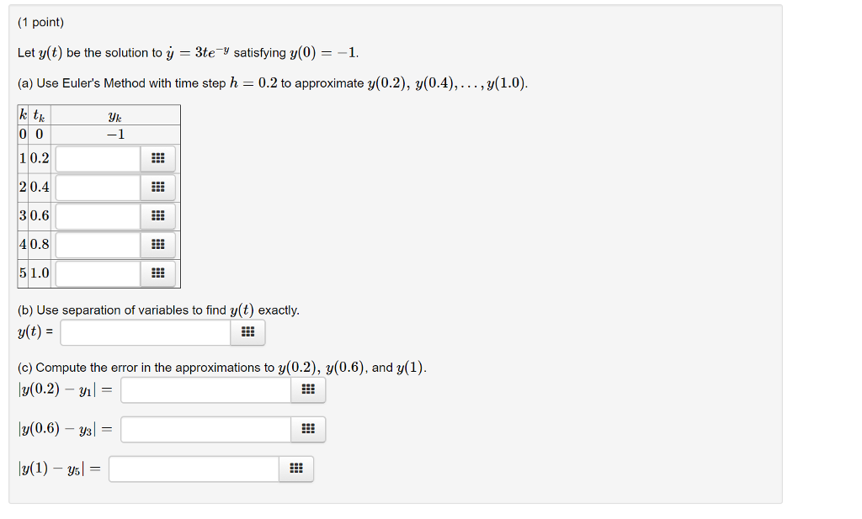Click the answer box for k=1, t=0.2
The image size is (862, 519).
(x=98, y=158)
